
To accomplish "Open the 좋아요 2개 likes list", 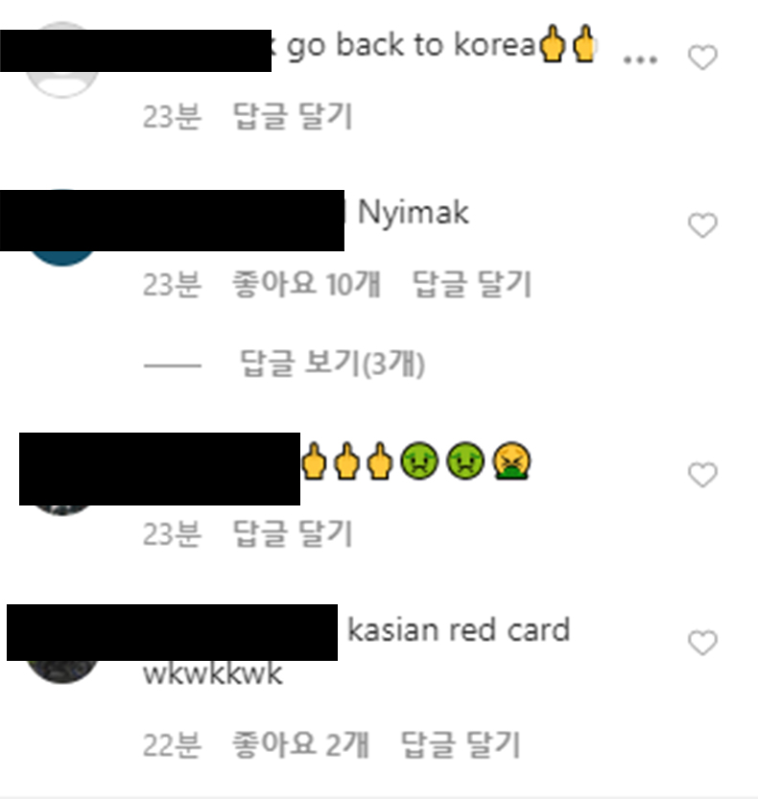I will pyautogui.click(x=300, y=745).
